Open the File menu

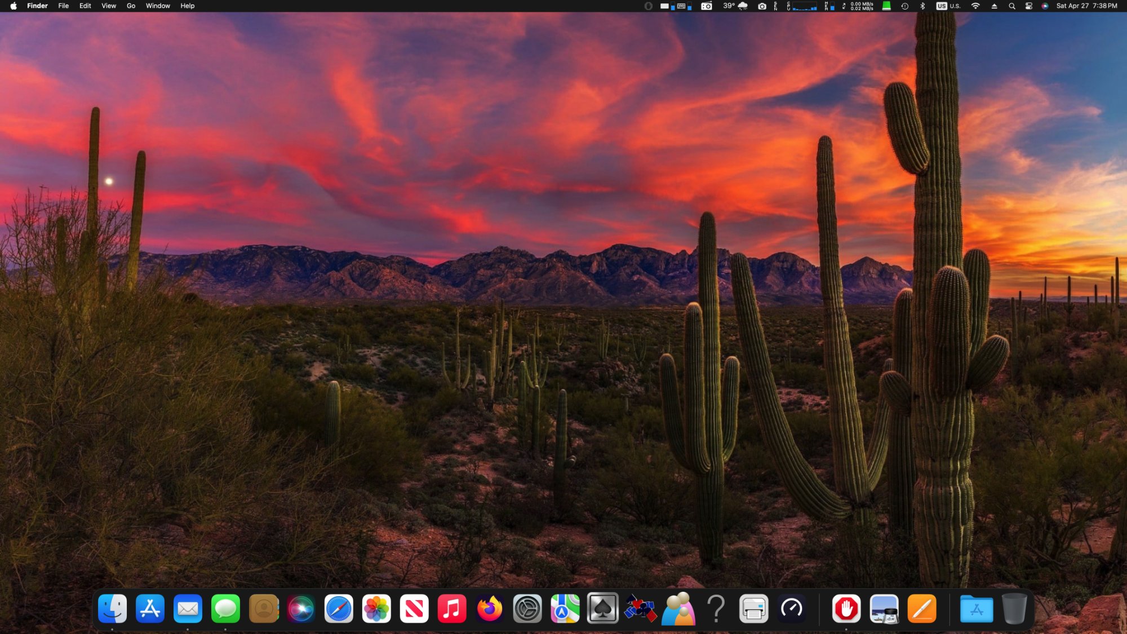[x=64, y=6]
